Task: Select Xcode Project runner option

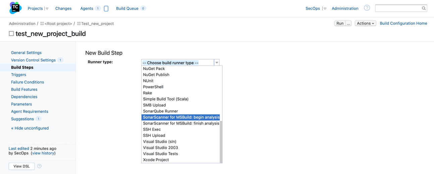Action: point(180,160)
